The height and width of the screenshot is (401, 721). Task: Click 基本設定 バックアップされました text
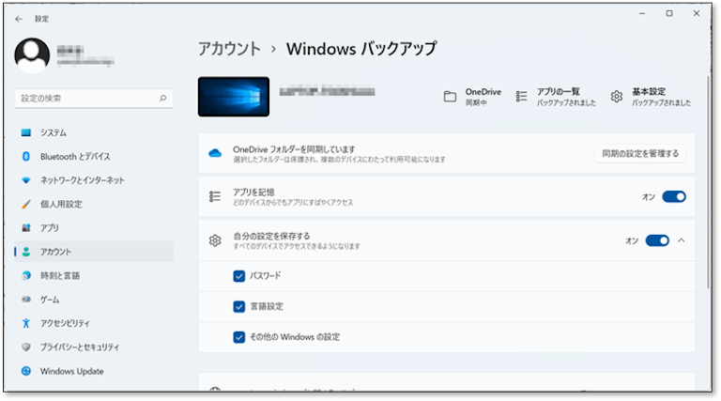661,97
